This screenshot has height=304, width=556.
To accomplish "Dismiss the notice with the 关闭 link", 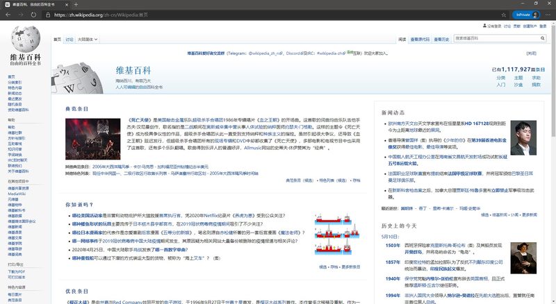I will 531,53.
